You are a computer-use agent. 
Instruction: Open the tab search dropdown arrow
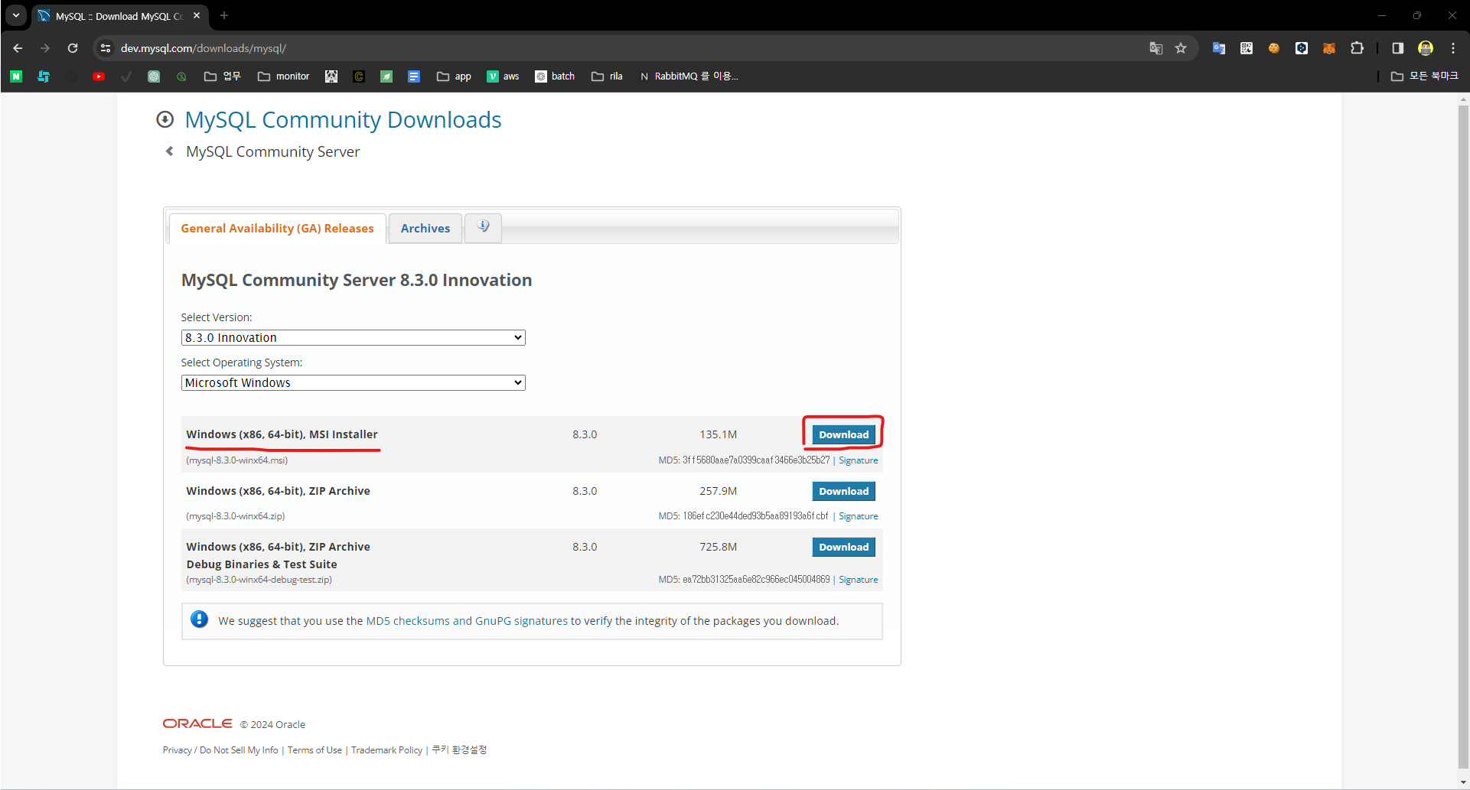16,15
